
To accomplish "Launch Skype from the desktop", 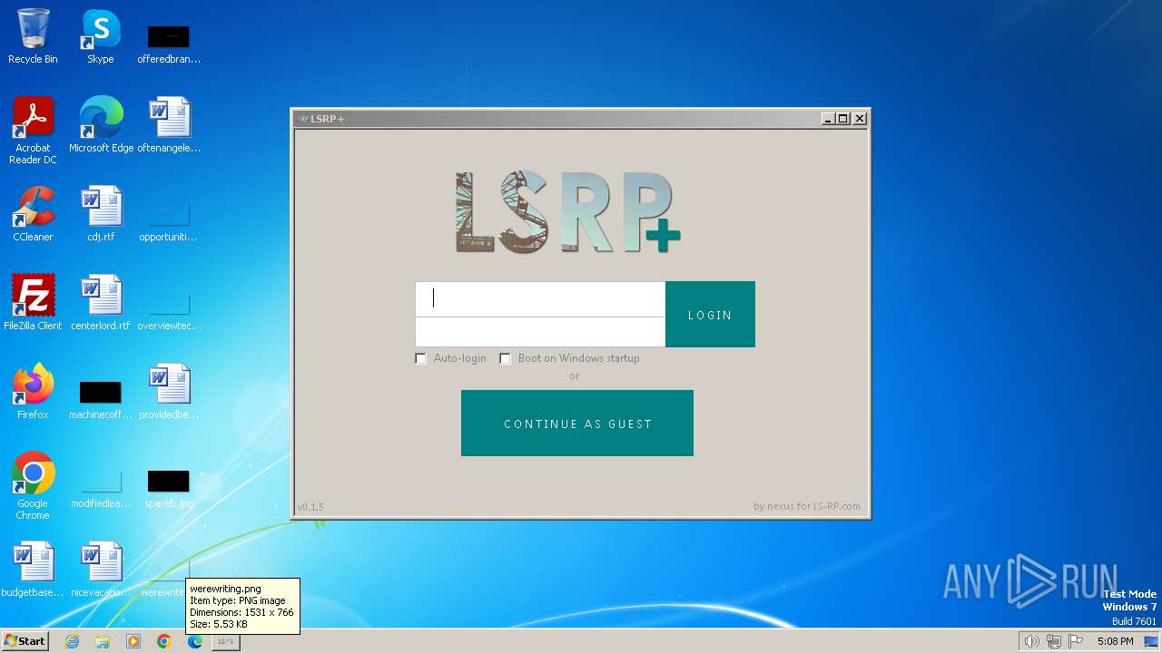I will 101,36.
